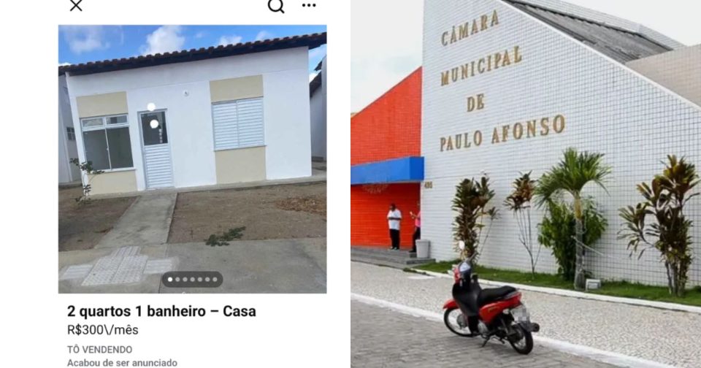Click the blue awning on the orange building

[x=387, y=170]
